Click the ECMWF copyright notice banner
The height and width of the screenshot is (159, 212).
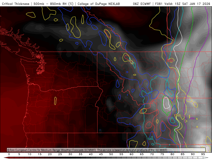click(x=106, y=150)
